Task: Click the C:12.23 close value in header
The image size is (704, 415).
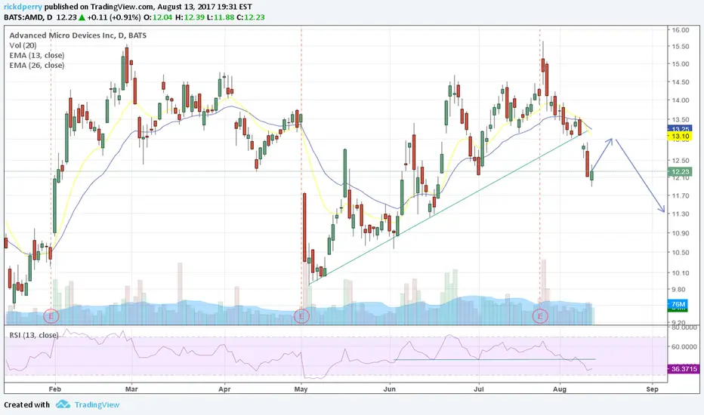Action: click(251, 17)
